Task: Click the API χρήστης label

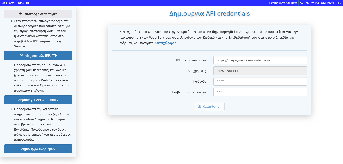Action: 196,71
